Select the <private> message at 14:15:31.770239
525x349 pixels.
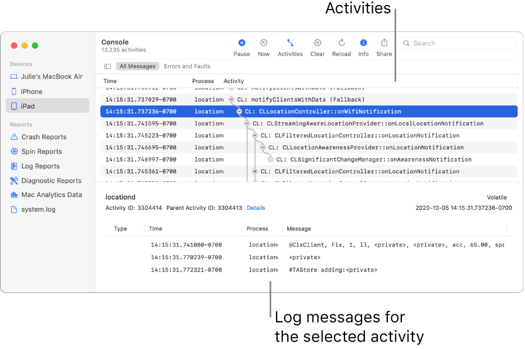(306, 258)
